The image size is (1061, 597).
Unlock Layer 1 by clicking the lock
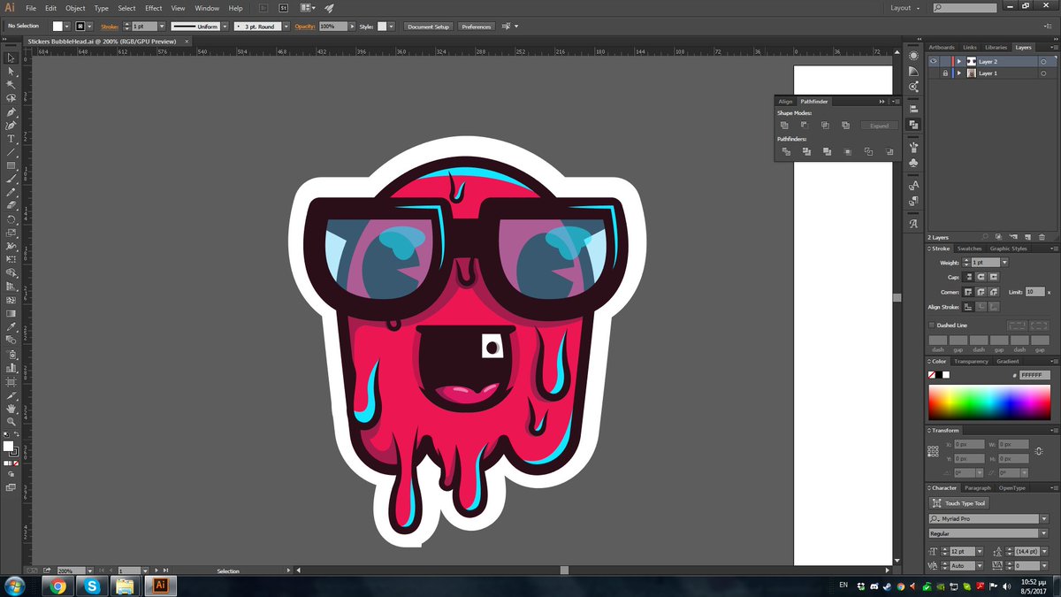coord(945,73)
